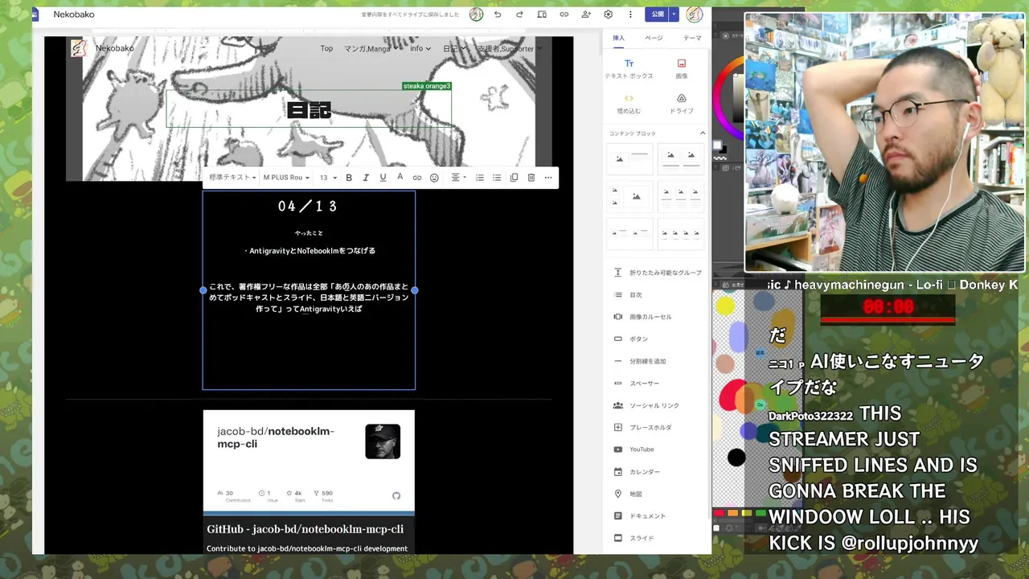Duplicate the selected text box
This screenshot has height=579, width=1029.
514,178
